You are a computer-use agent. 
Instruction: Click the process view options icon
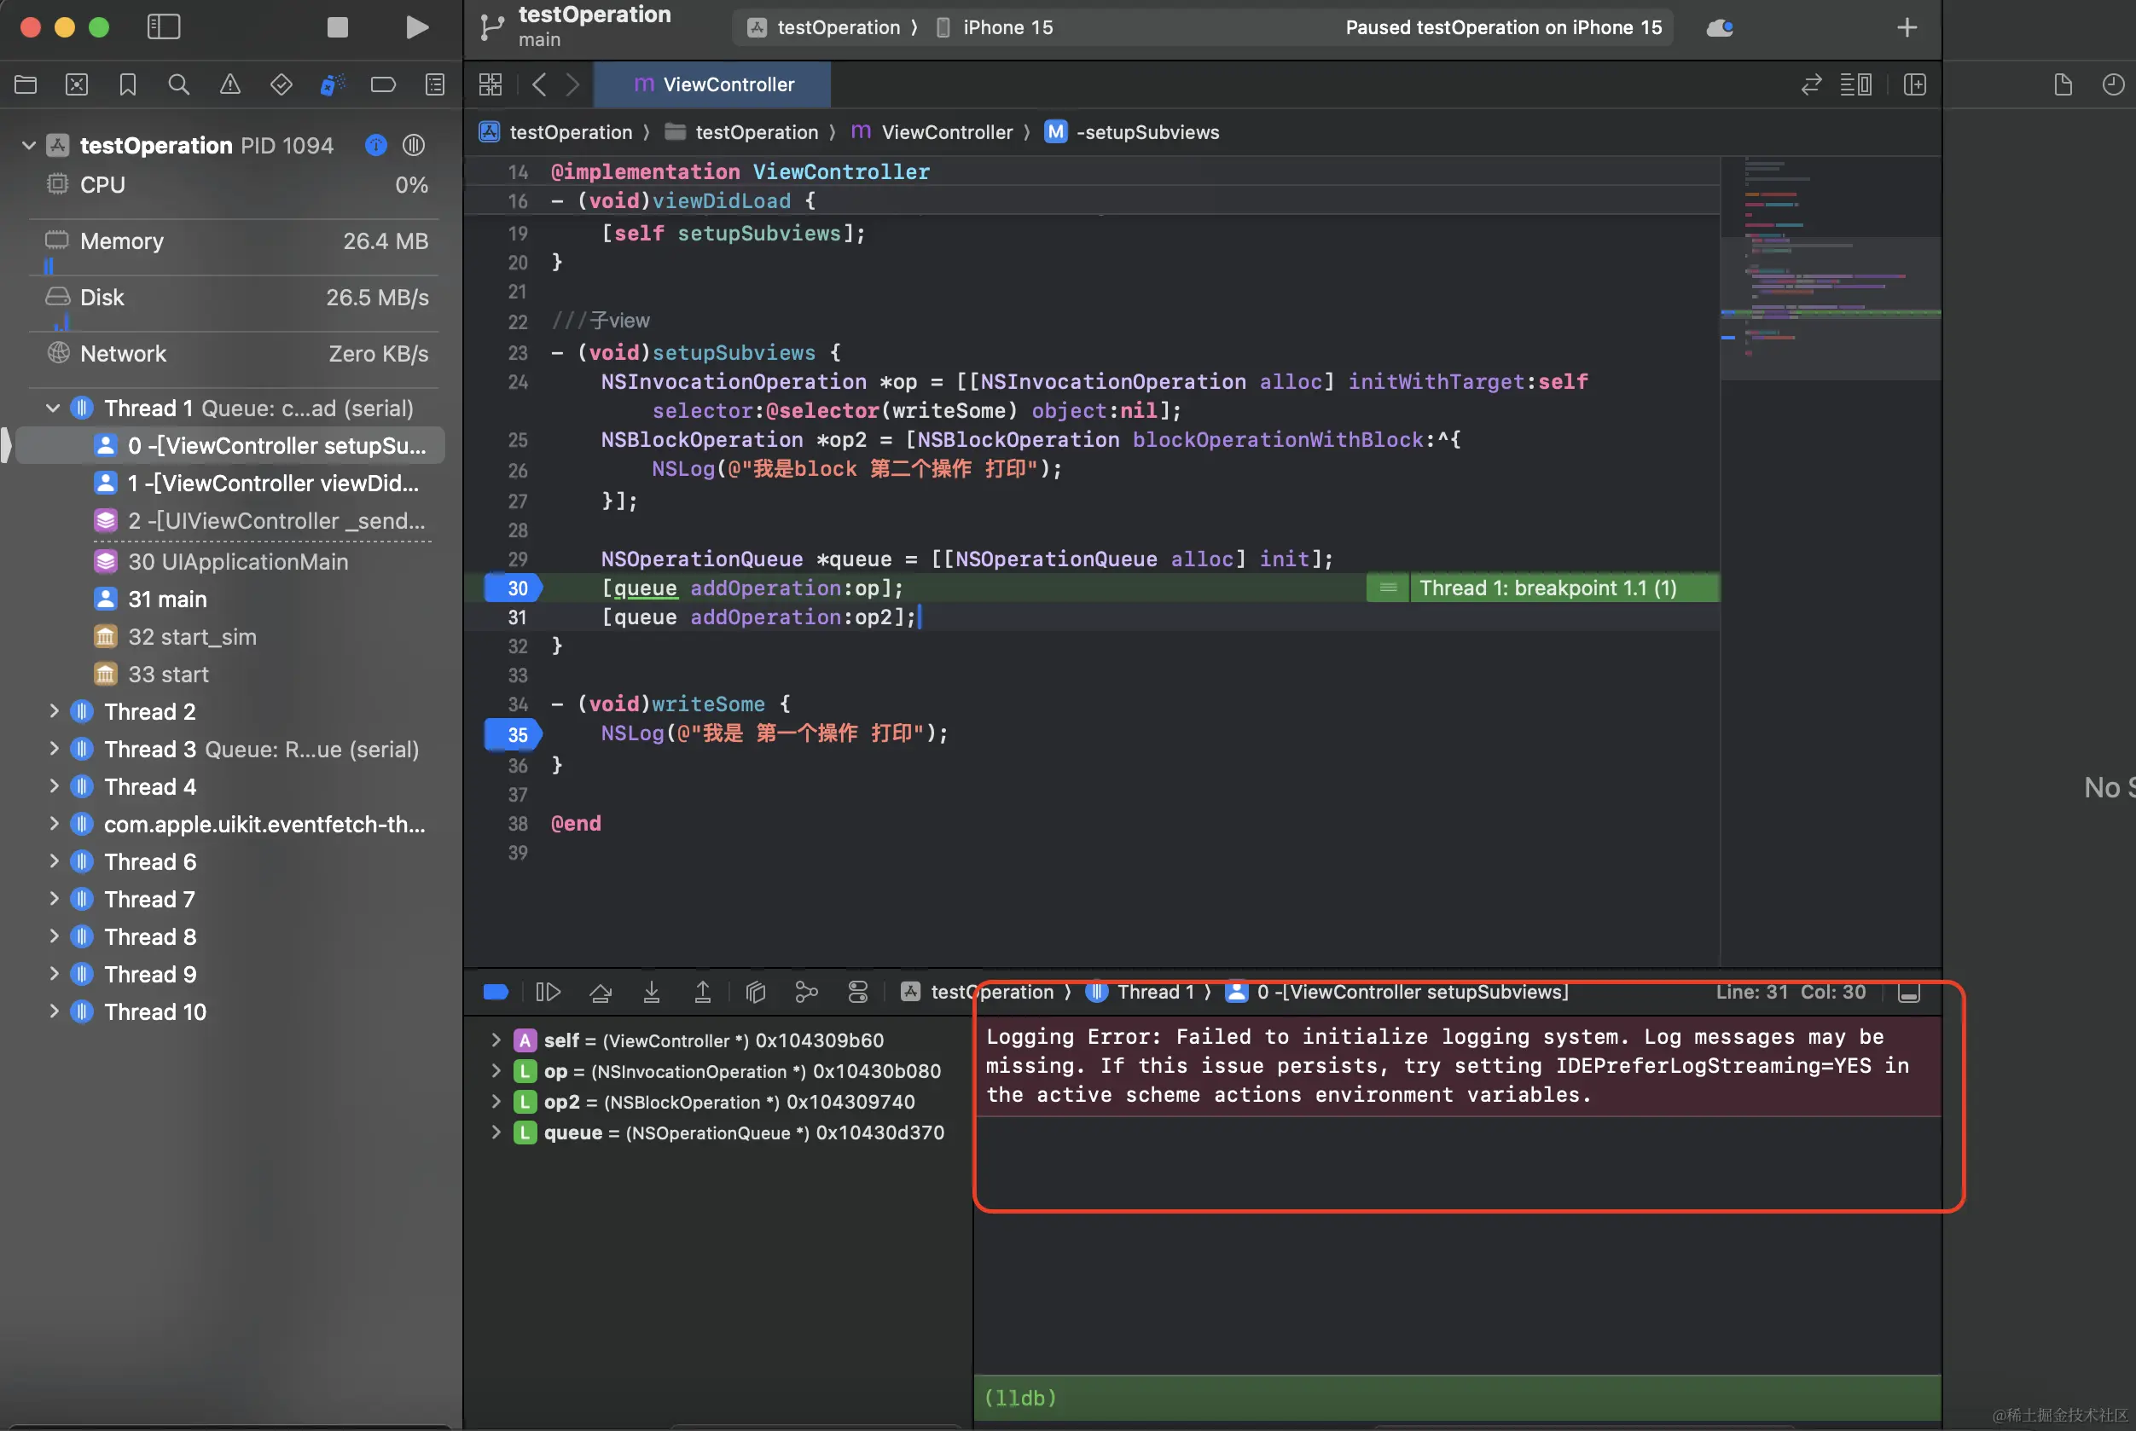(x=415, y=145)
